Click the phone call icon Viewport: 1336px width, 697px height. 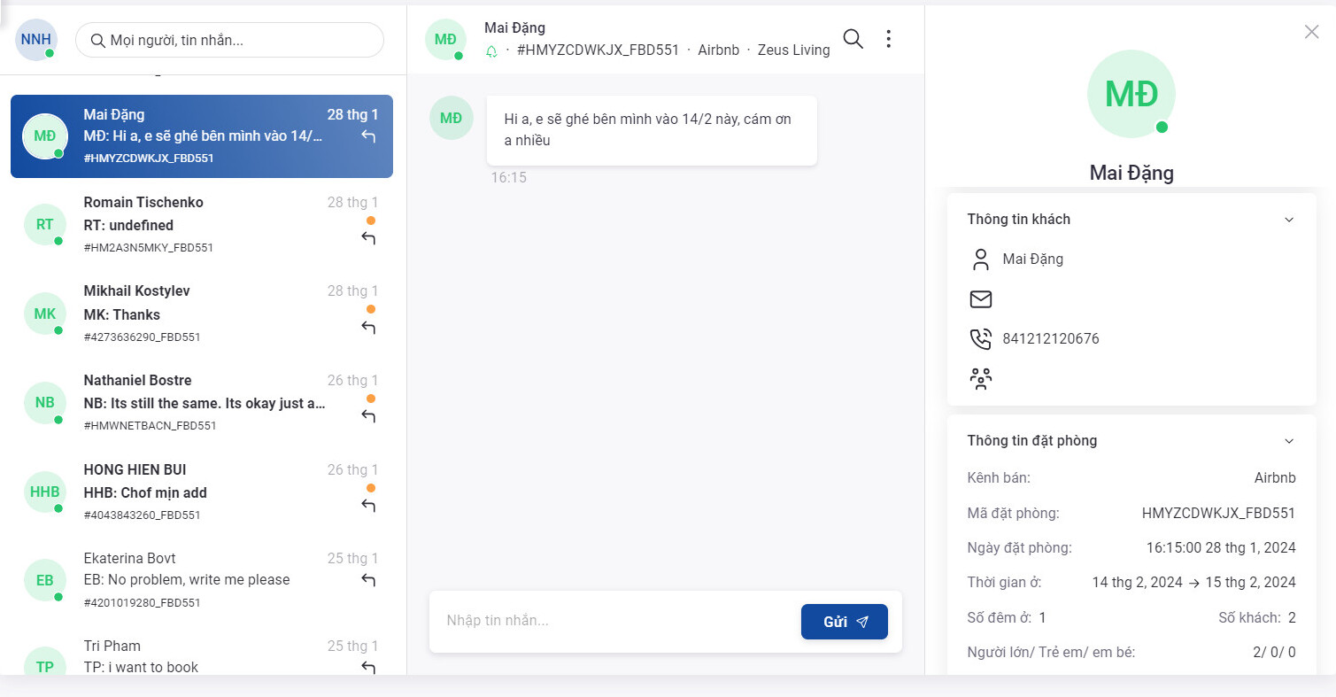click(x=980, y=339)
